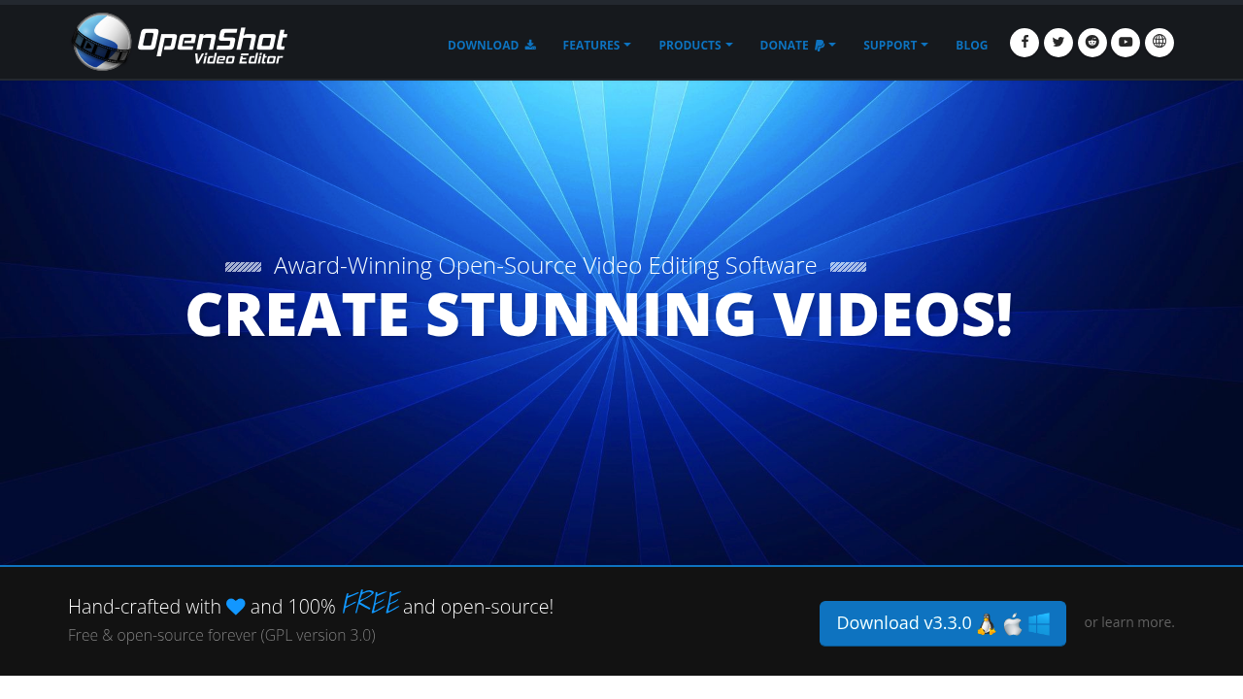This screenshot has width=1243, height=699.
Task: Click the globe language selector icon
Action: tap(1159, 43)
